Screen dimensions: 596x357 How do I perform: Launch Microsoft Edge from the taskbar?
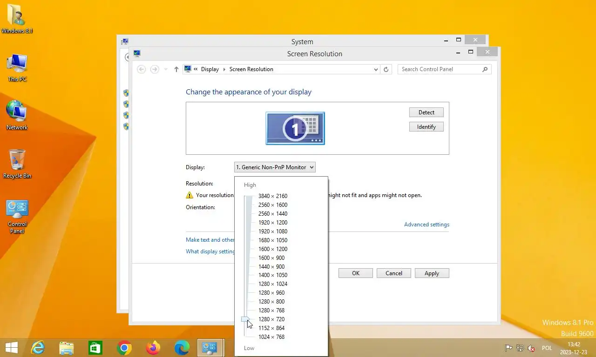182,348
